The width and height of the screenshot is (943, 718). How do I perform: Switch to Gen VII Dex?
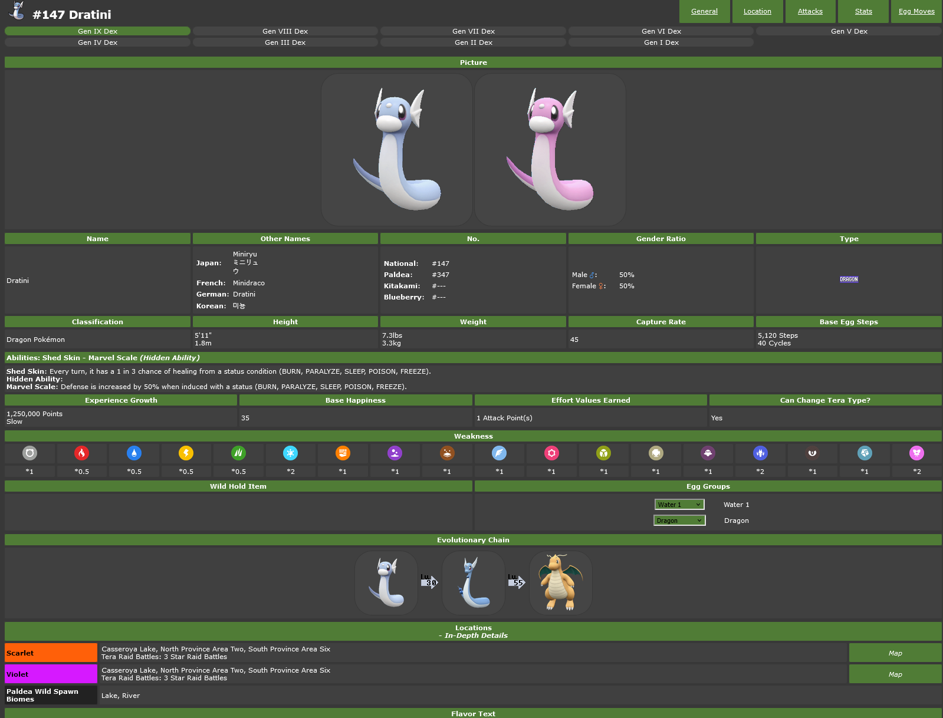tap(473, 31)
